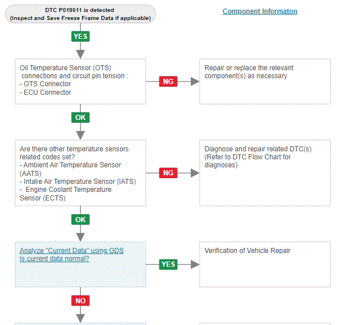337x325 pixels.
Task: Select the Diagnose and repair related DTC(s) box
Action: [265, 173]
